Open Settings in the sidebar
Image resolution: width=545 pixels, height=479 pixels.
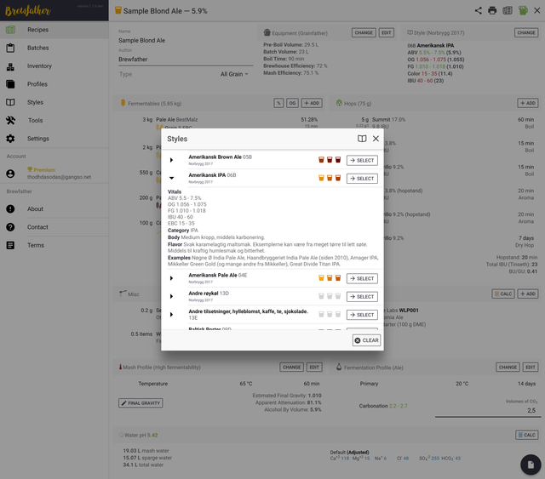pyautogui.click(x=54, y=138)
